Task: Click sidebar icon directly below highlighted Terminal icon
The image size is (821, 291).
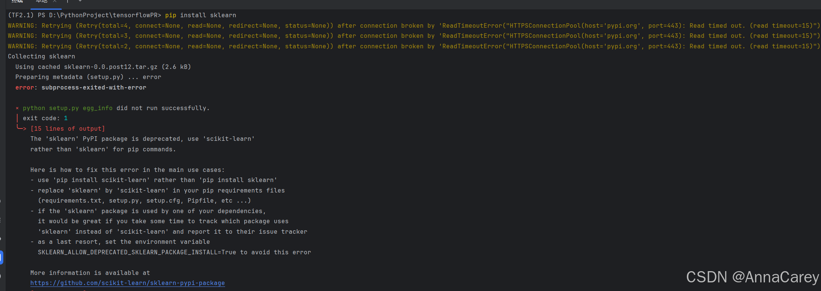Action: [1, 276]
